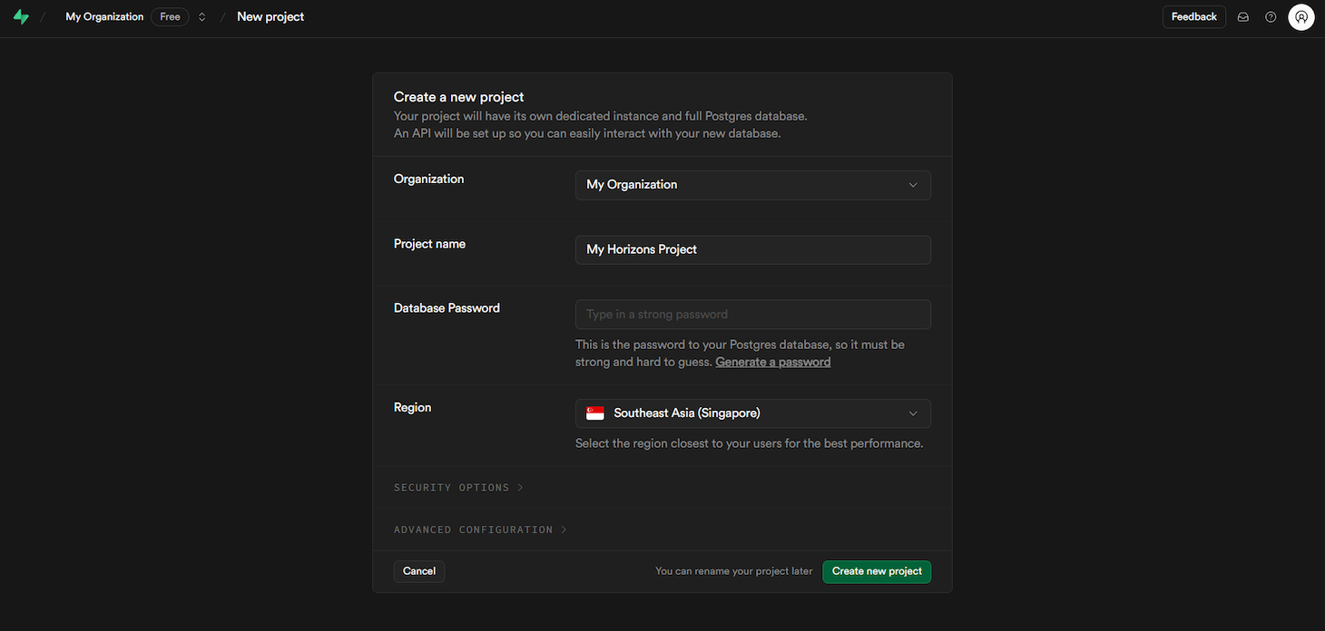This screenshot has height=631, width=1325.
Task: Click the My Organization breadcrumb
Action: tap(103, 15)
